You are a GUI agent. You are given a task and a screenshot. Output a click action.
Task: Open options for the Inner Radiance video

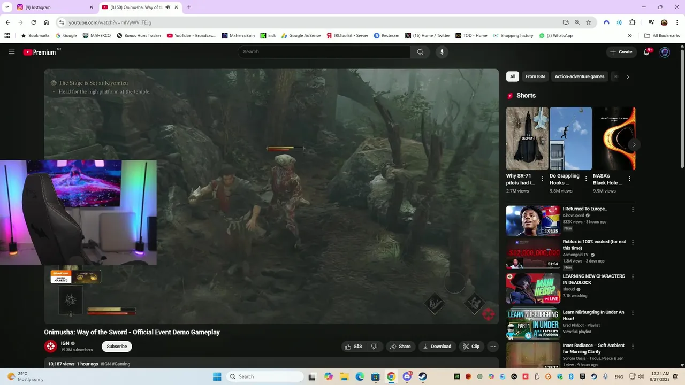click(x=633, y=346)
